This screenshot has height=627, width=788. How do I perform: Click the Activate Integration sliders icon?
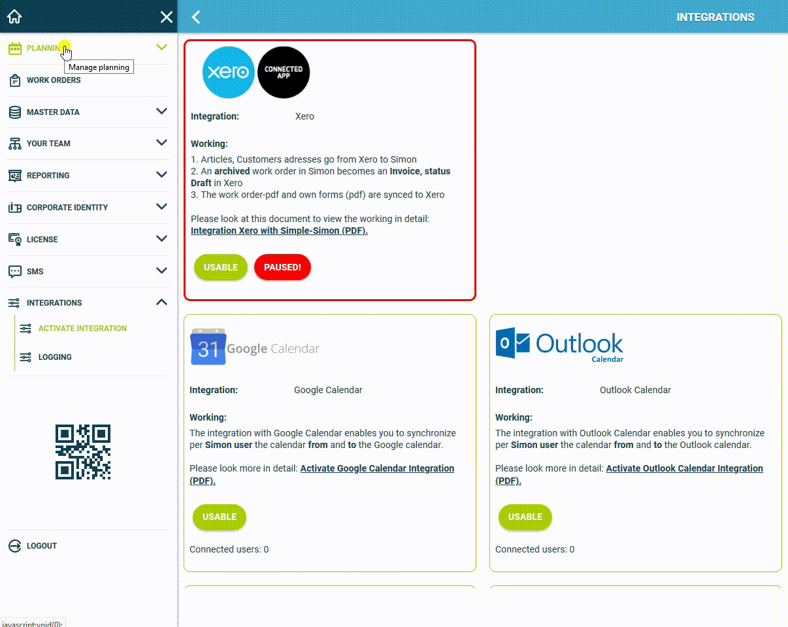pos(25,329)
